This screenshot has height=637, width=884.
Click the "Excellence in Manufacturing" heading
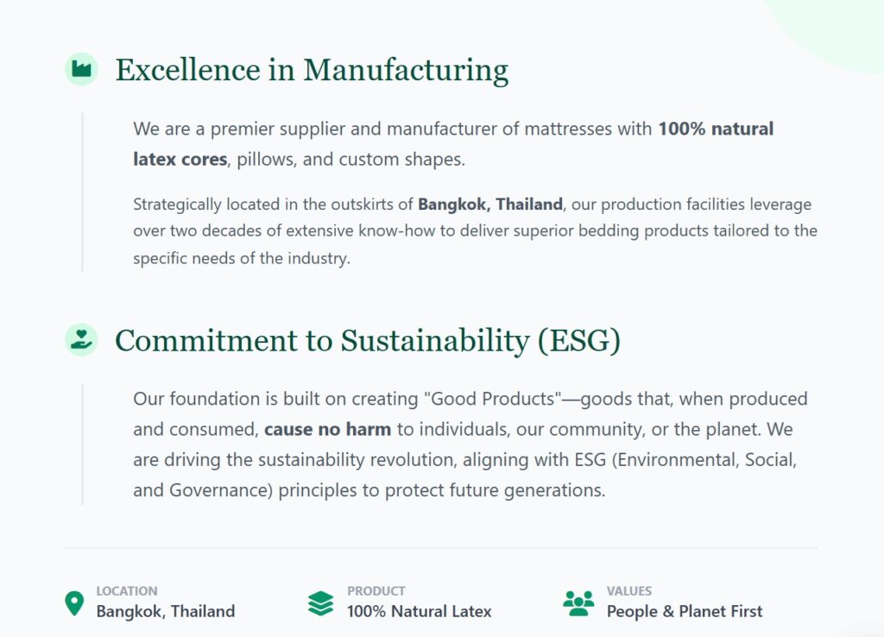coord(312,70)
